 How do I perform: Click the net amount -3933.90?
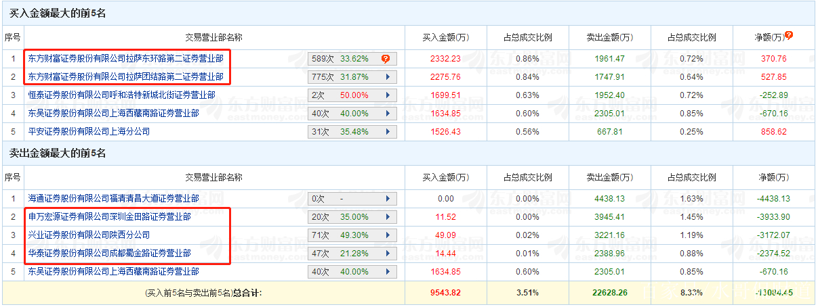click(x=774, y=217)
